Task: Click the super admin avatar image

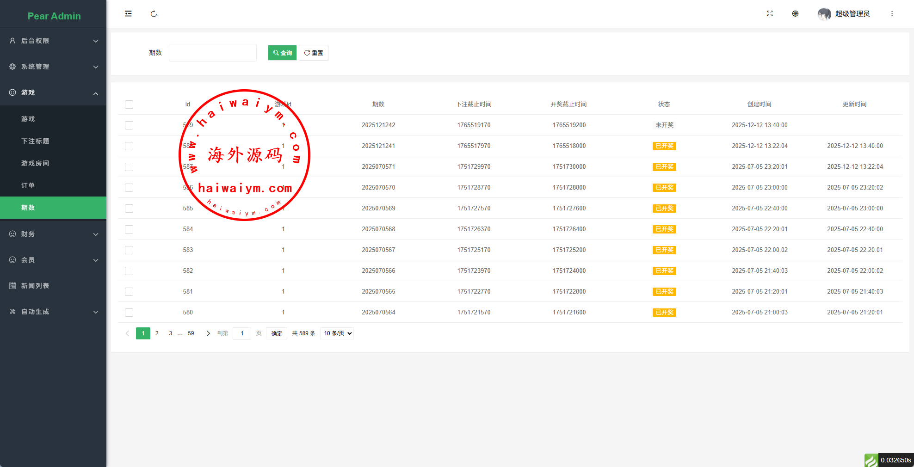Action: 824,14
